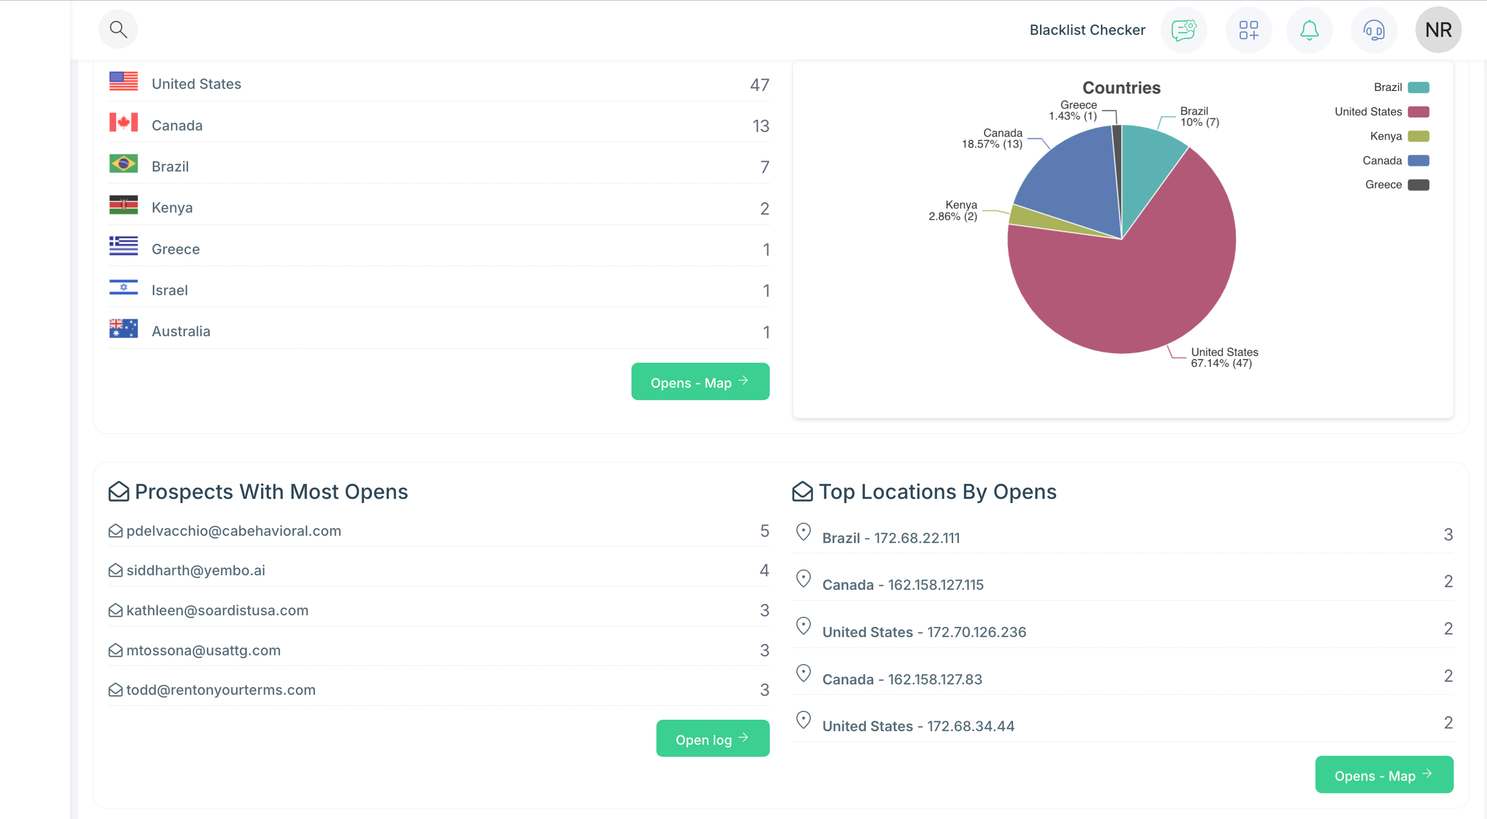The width and height of the screenshot is (1487, 819).
Task: Open the support headset icon
Action: [x=1374, y=30]
